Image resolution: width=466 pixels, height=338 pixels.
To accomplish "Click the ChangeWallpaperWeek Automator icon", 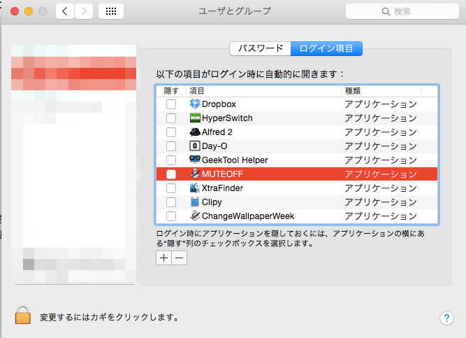I will pos(195,216).
